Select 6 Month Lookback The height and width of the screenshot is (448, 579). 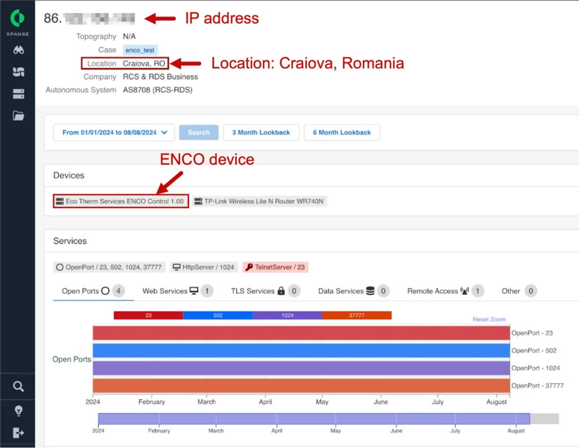342,132
